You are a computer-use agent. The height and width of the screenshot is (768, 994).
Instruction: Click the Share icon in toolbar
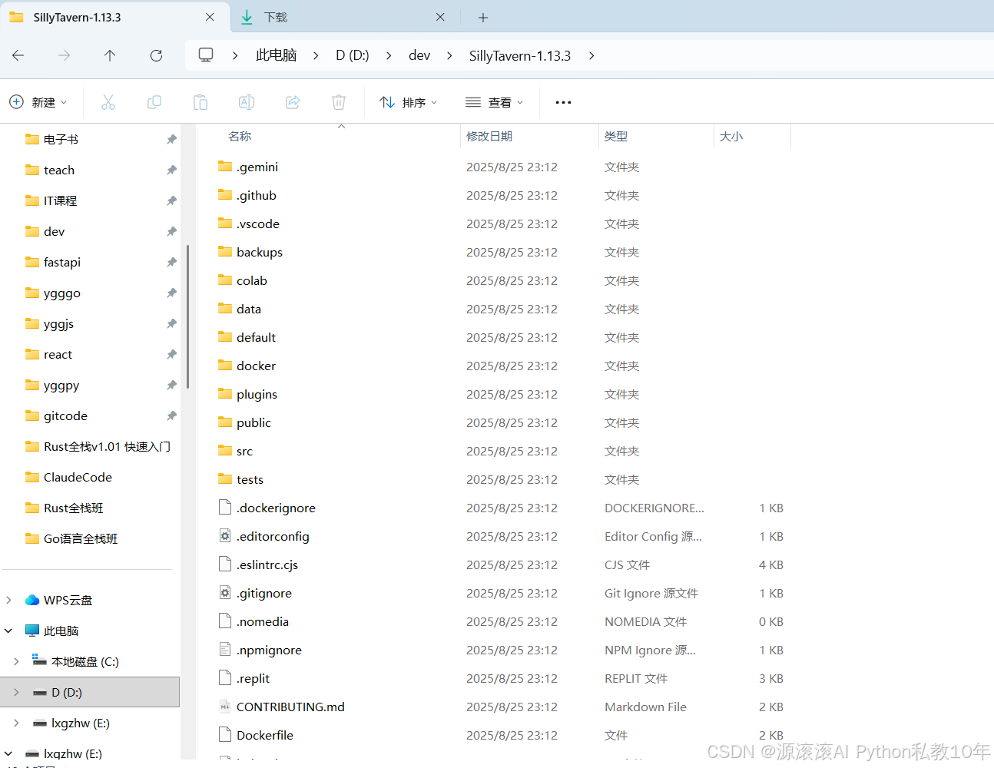293,102
